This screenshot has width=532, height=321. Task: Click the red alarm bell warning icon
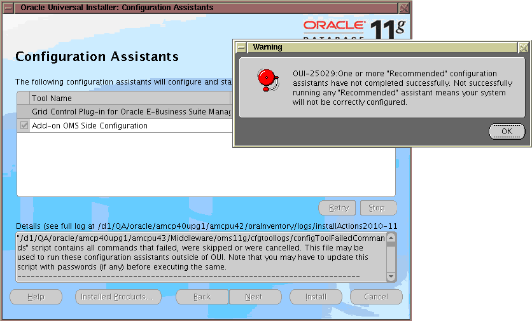[x=268, y=80]
